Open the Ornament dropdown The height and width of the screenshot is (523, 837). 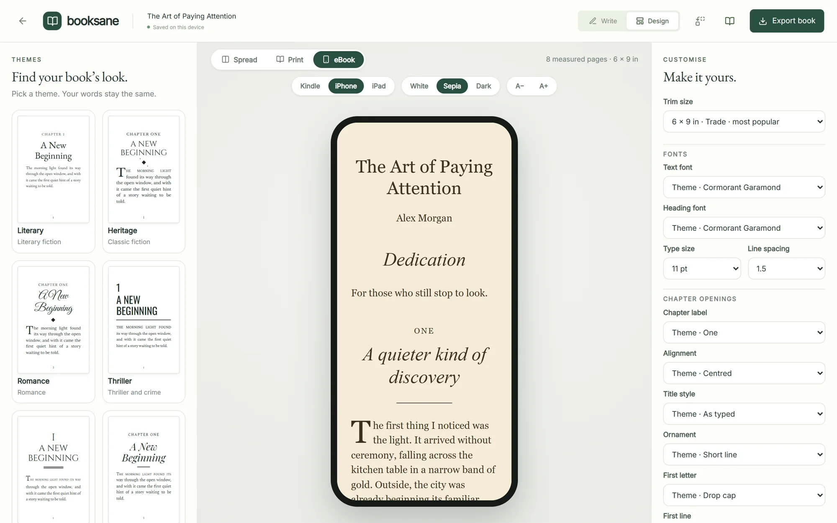[x=744, y=454]
